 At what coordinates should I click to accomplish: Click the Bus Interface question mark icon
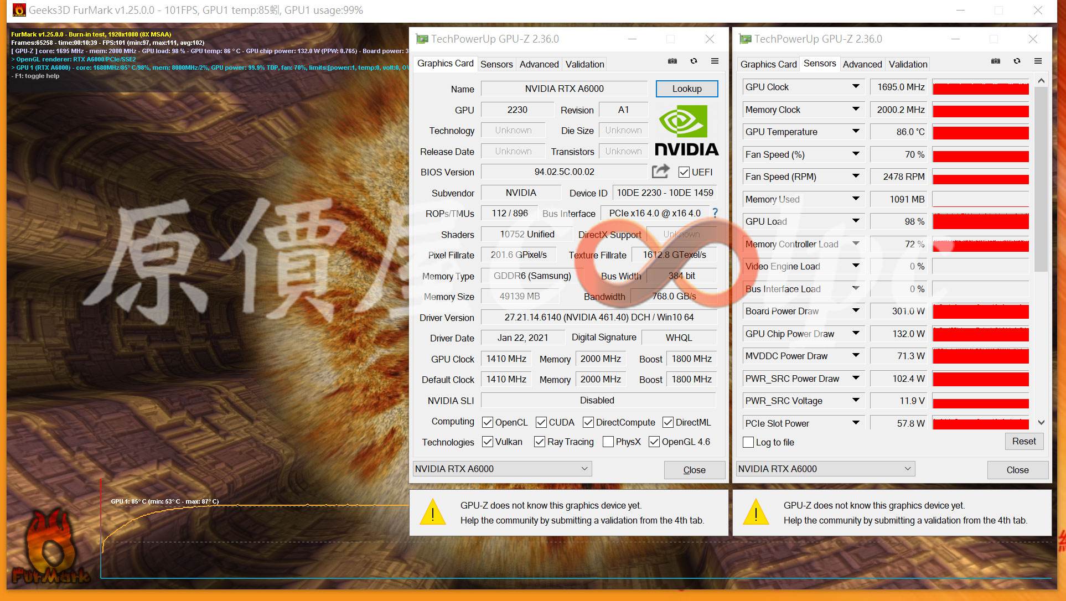click(x=715, y=213)
